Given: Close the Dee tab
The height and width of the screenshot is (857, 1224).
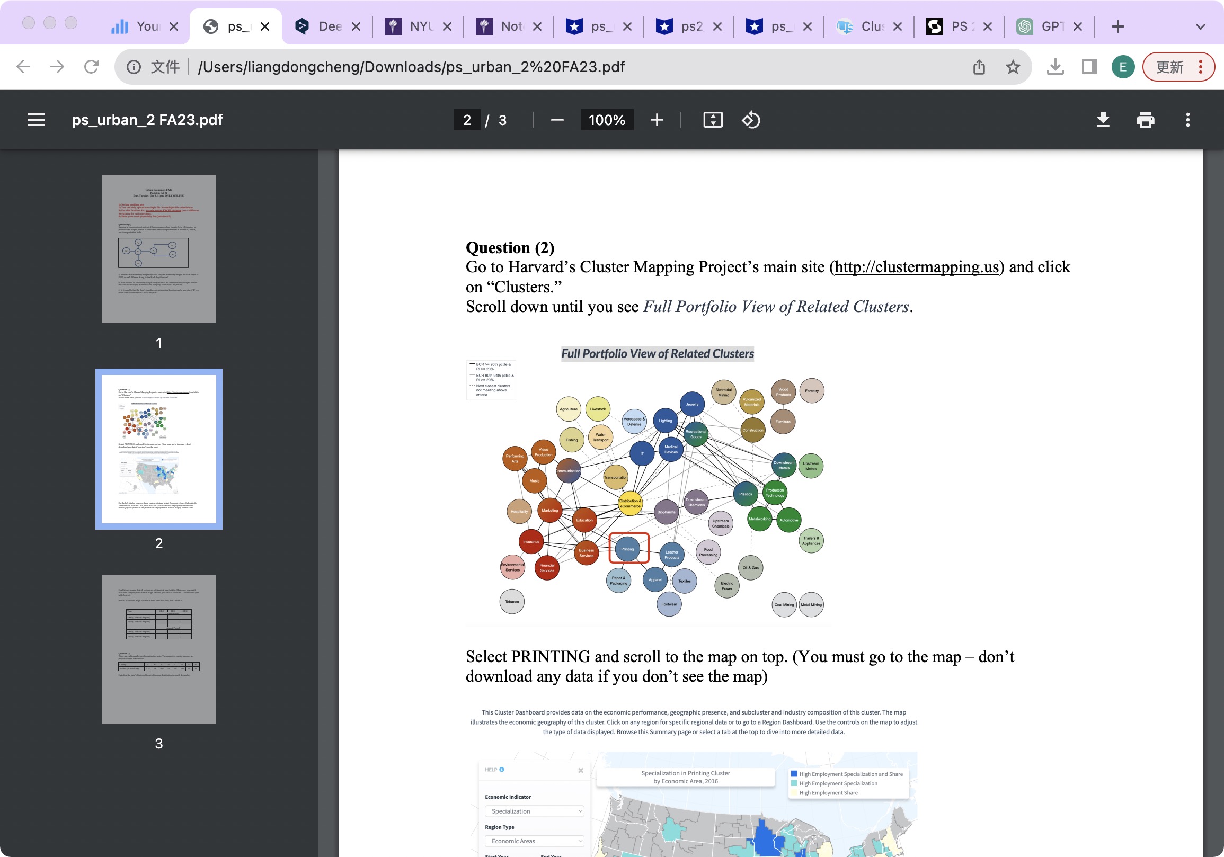Looking at the screenshot, I should (356, 26).
